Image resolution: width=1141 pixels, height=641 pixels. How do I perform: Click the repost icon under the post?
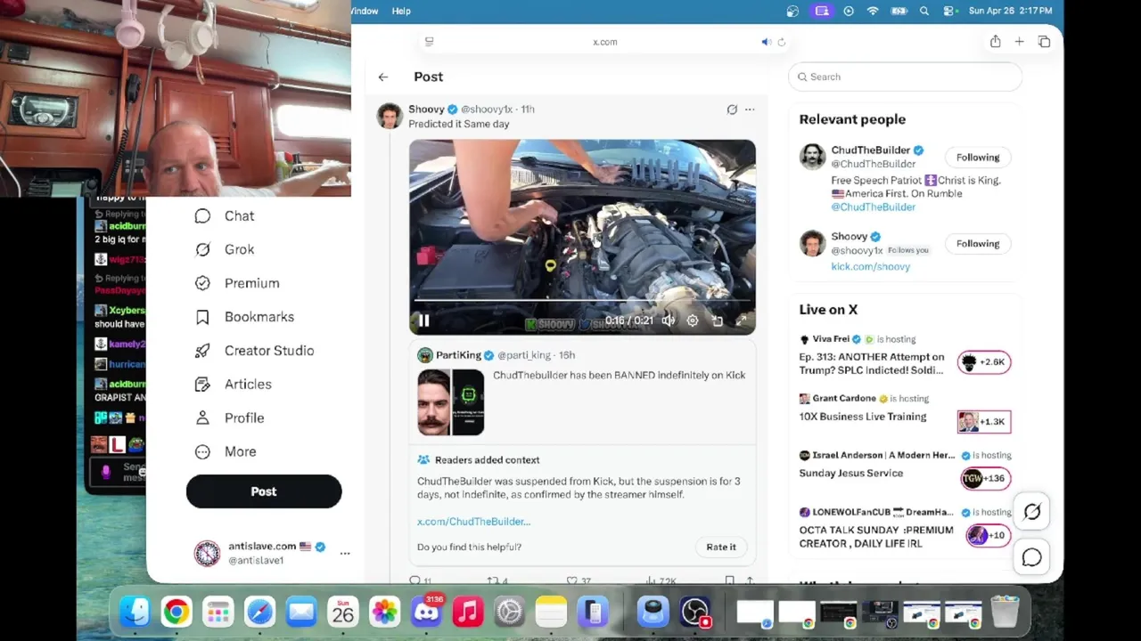(492, 580)
